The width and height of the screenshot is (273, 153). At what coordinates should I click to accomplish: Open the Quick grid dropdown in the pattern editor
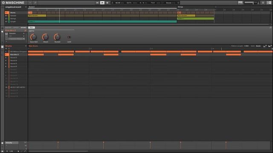pos(258,46)
